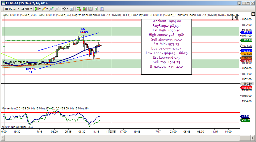Click the -98.02 CCI value marker
The image size is (256, 142).
pyautogui.click(x=245, y=120)
